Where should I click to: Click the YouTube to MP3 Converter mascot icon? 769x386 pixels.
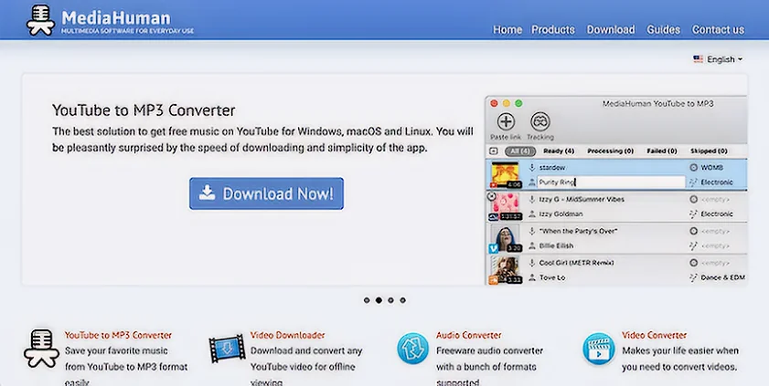42,348
